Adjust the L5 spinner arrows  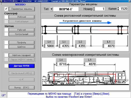pyautogui.click(x=84, y=64)
